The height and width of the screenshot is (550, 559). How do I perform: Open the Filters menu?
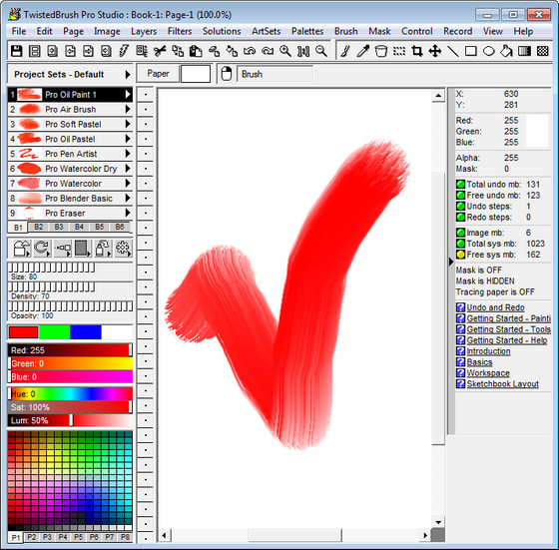(180, 31)
